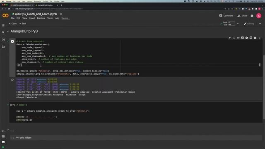Screen dimensions: 265x149
Task: Delete the selected cell with trash icon
Action: [255, 38]
